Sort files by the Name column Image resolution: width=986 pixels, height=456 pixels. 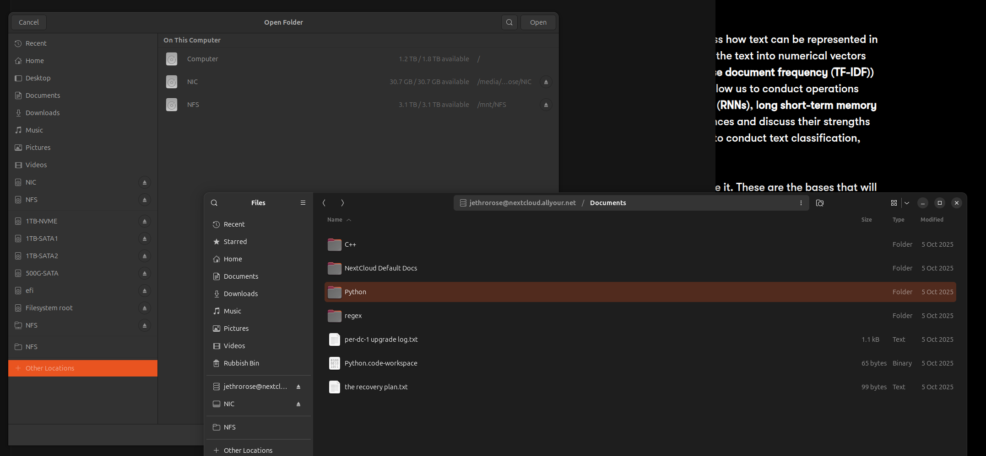coord(335,220)
